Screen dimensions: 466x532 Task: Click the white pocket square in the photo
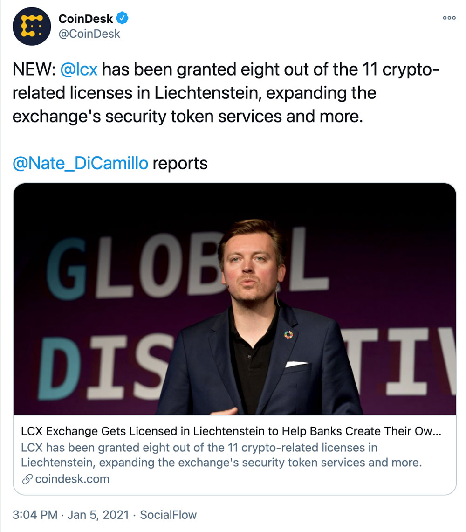coord(296,364)
